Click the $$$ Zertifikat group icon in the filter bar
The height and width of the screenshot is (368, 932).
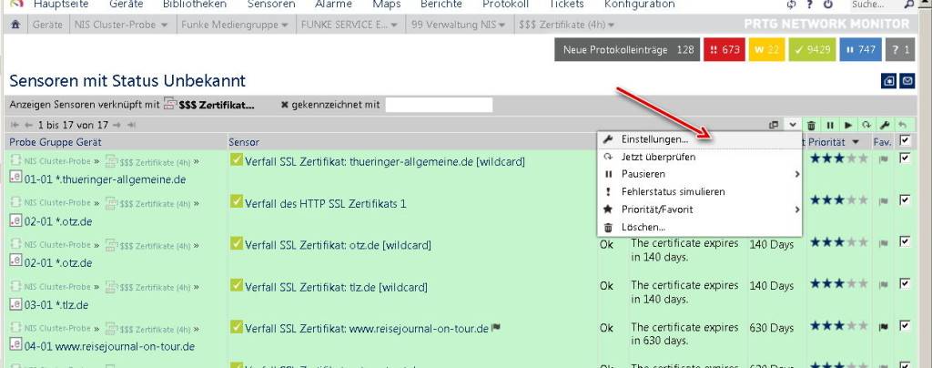[169, 105]
